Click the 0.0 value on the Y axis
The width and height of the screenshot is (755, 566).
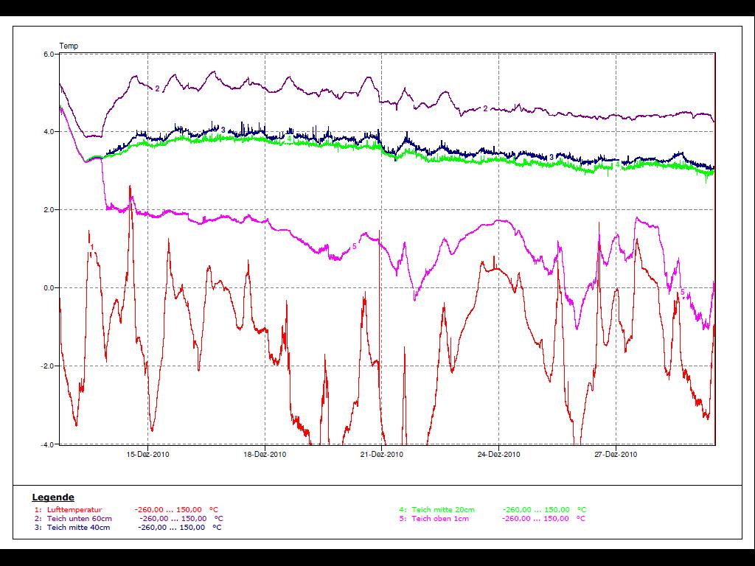[x=49, y=288]
